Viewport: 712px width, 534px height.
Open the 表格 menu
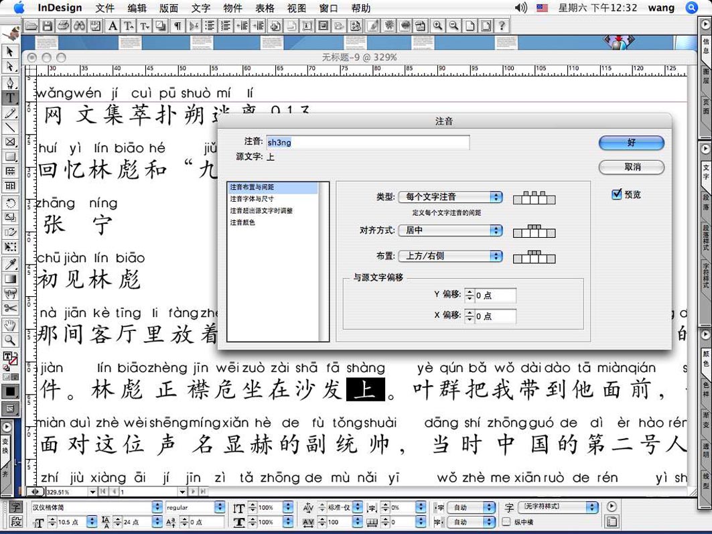coord(265,8)
